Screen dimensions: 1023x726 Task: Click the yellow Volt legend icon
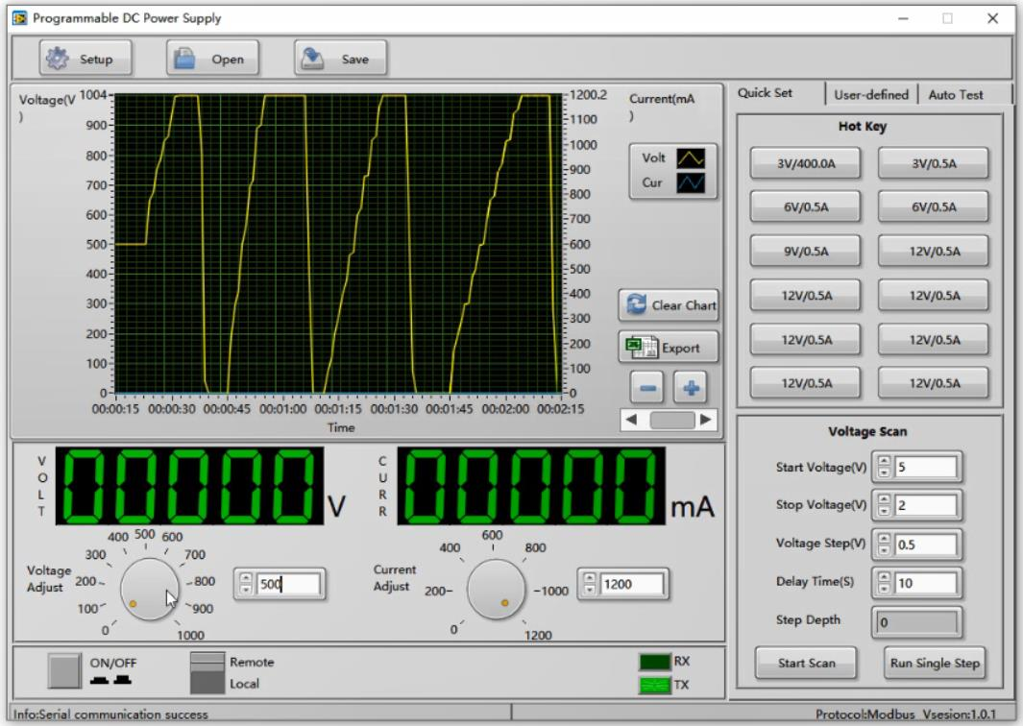[x=692, y=159]
